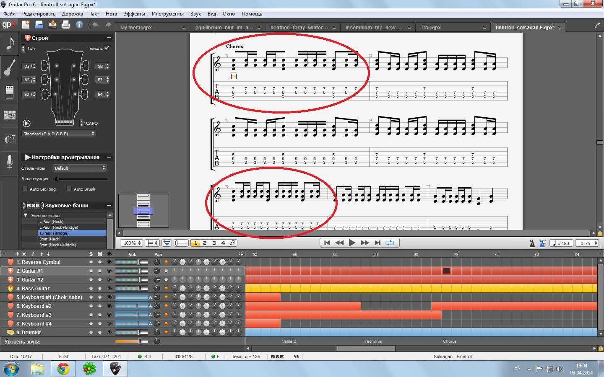The height and width of the screenshot is (377, 604).
Task: Enable the Auto Brush checkbox
Action: (x=69, y=189)
